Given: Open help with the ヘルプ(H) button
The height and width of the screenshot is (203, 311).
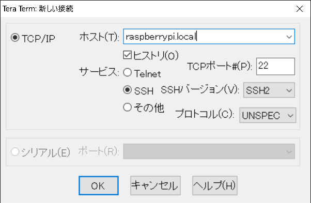Looking at the screenshot, I should click(215, 185).
